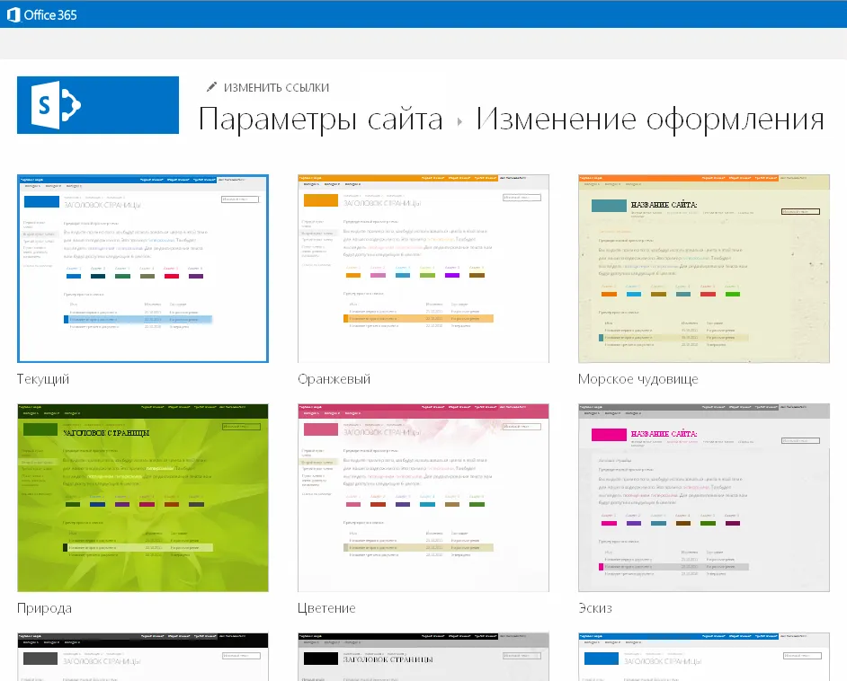The image size is (847, 681).
Task: Pick the green Природа theme thumbnail
Action: (x=143, y=498)
